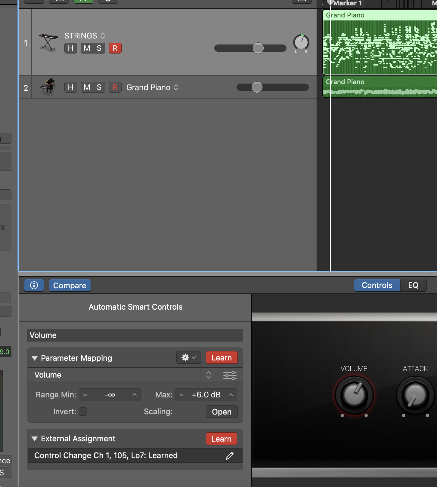
Task: Click Learn in External Assignment
Action: 222,439
